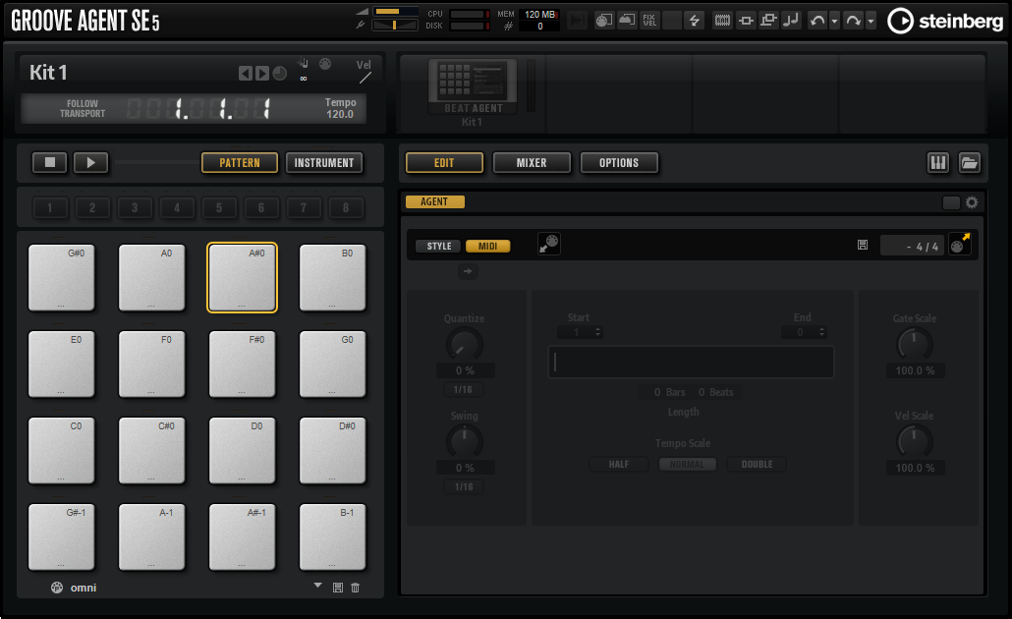Image resolution: width=1012 pixels, height=619 pixels.
Task: Click the save pattern disk icon in the MIDI bar
Action: pyautogui.click(x=863, y=245)
